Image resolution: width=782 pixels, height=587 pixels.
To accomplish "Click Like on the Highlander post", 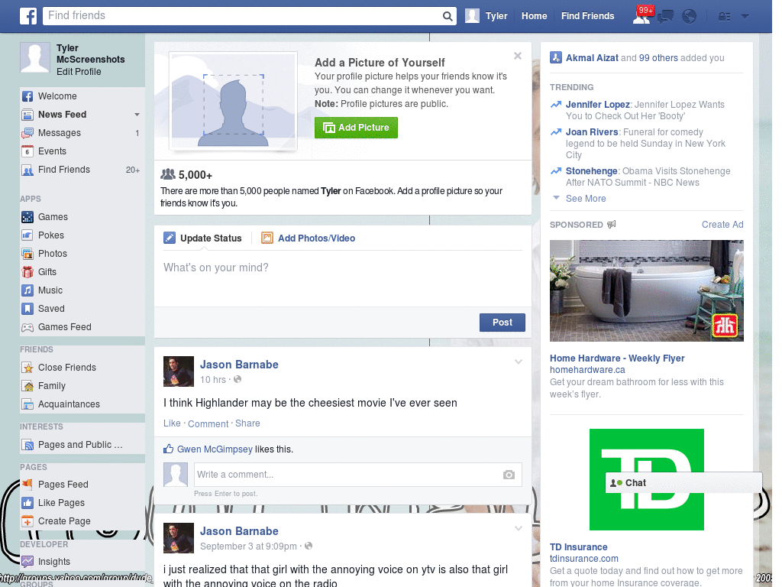I will (172, 423).
